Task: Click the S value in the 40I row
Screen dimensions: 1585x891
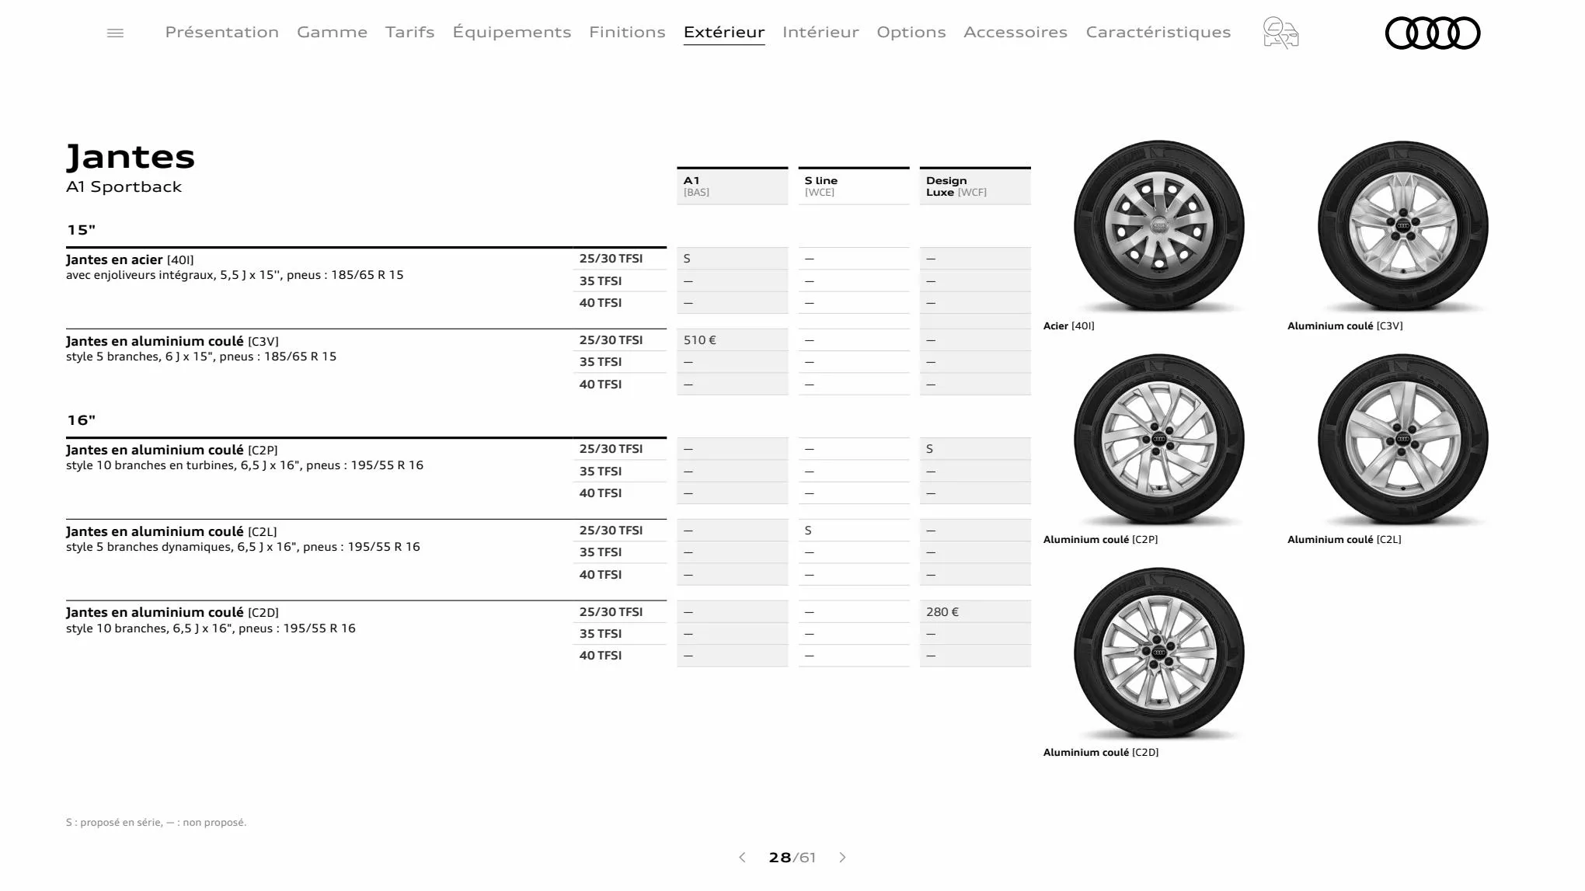Action: point(687,259)
